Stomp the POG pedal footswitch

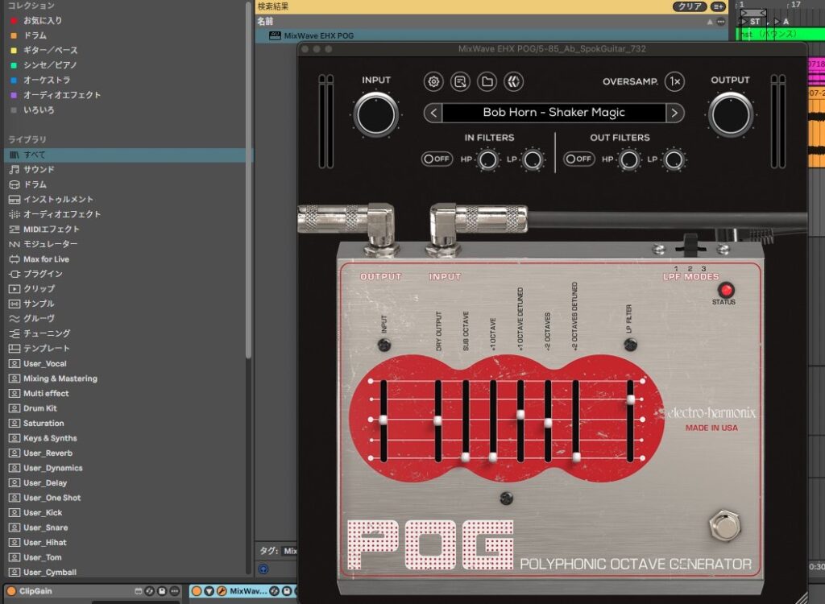[724, 525]
